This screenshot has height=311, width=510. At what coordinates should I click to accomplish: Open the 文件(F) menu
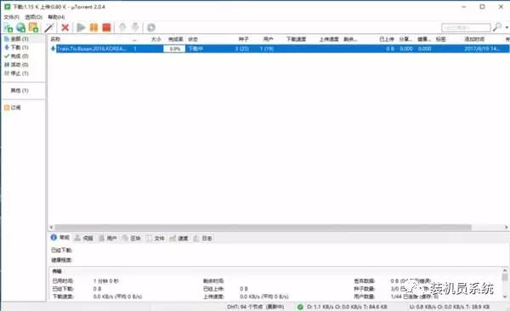(x=11, y=17)
